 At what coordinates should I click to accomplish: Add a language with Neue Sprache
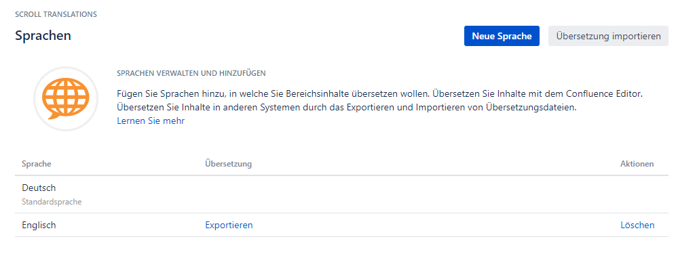point(502,36)
